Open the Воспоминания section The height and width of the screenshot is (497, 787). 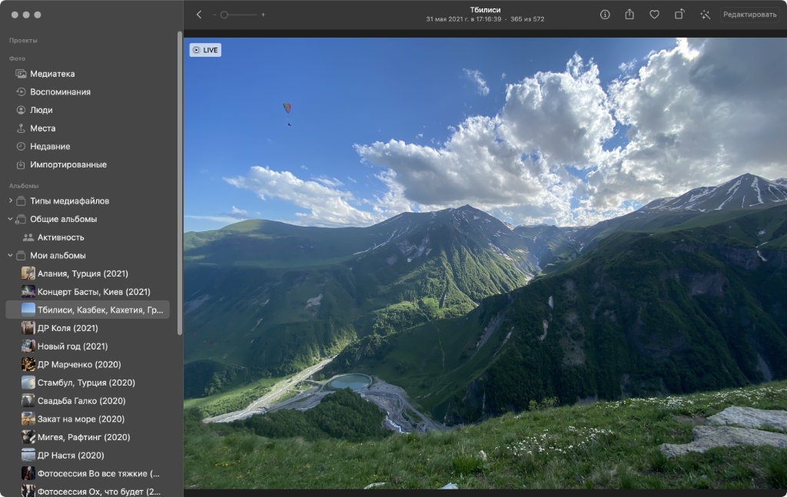[60, 92]
